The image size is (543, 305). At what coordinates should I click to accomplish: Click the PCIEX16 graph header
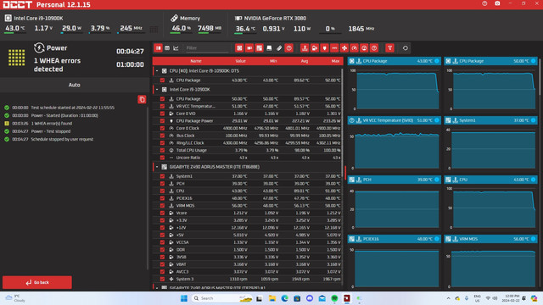395,239
